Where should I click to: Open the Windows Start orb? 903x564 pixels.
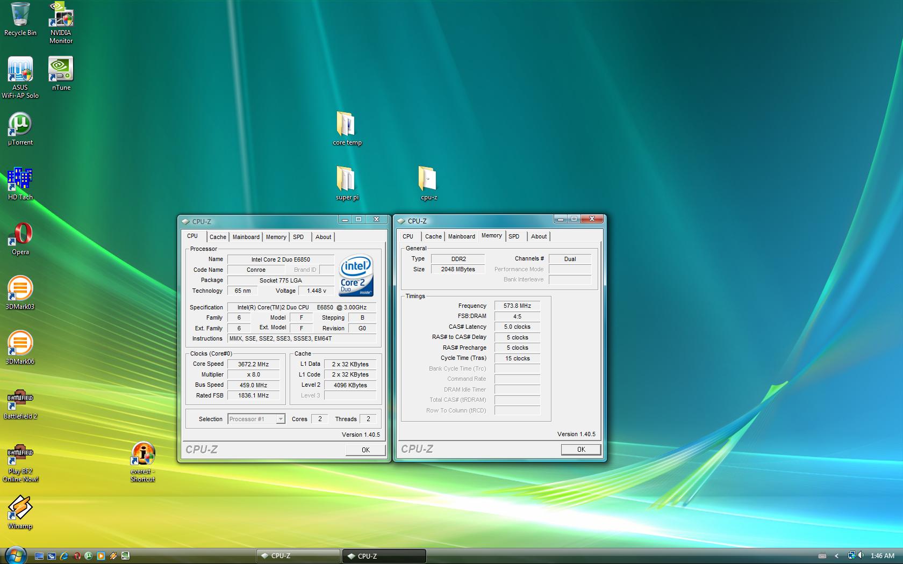(16, 556)
